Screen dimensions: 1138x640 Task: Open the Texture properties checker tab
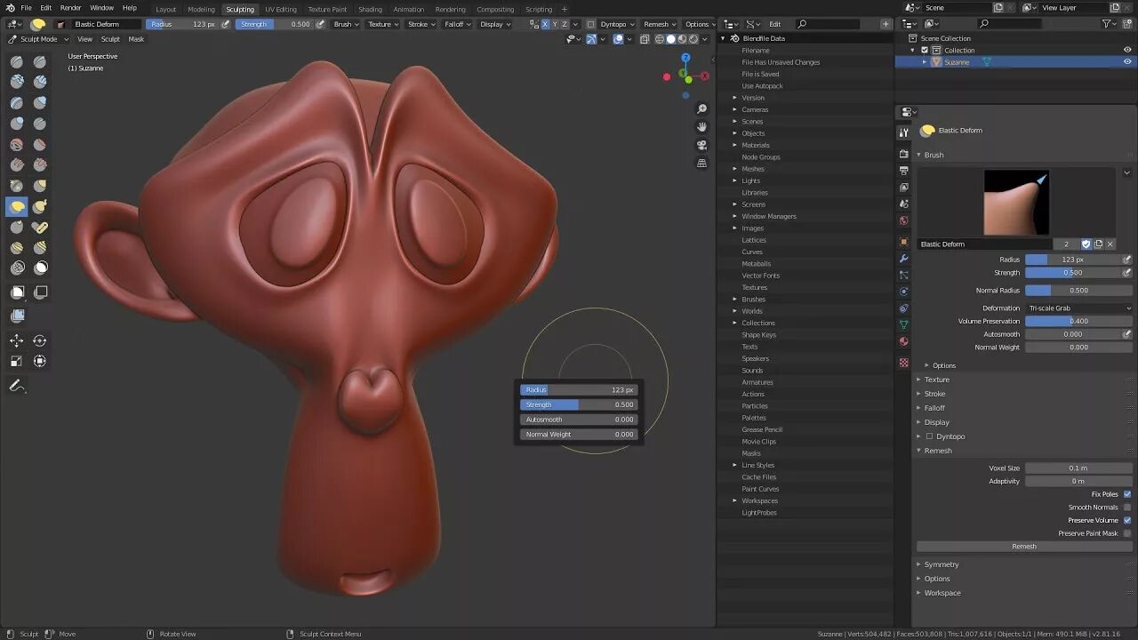pos(904,363)
